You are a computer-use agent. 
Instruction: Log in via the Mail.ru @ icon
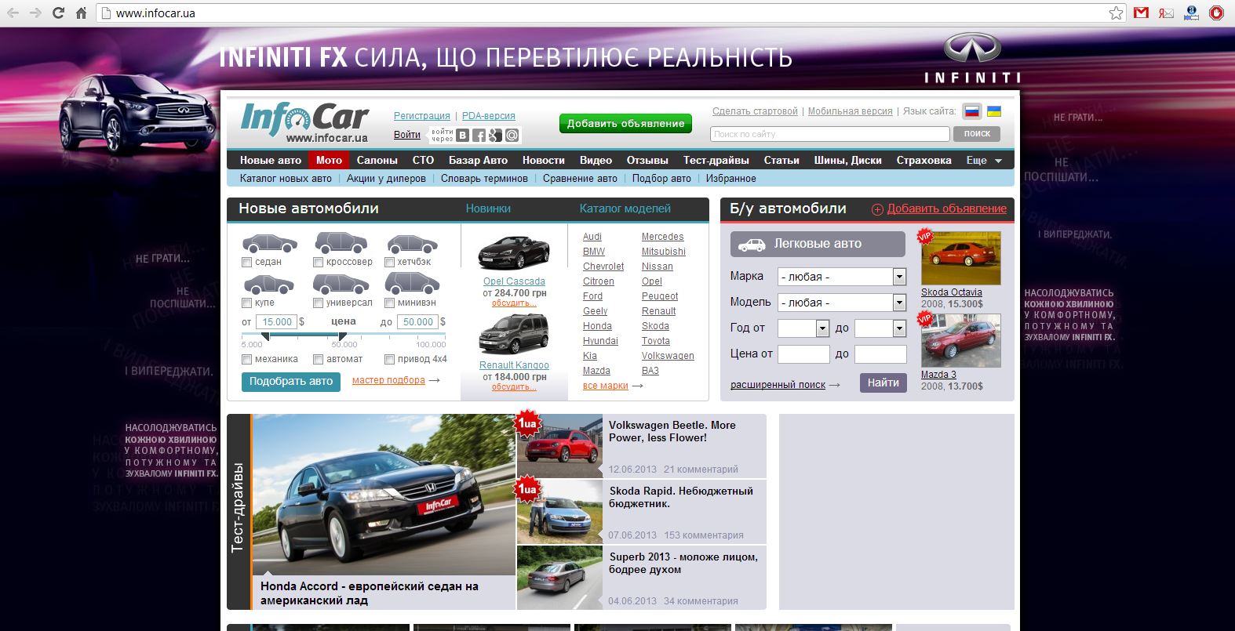coord(512,136)
